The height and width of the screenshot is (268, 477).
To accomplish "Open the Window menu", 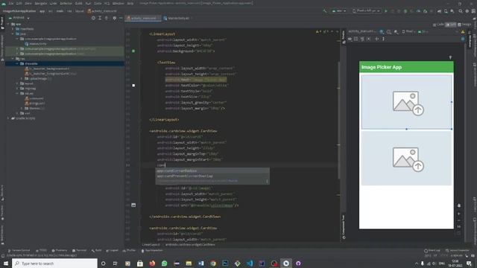I will [119, 3].
